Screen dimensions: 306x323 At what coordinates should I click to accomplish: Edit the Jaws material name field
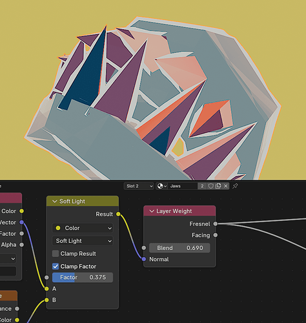[183, 186]
